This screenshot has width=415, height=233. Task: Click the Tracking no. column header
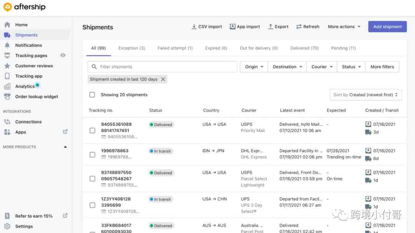pos(101,110)
